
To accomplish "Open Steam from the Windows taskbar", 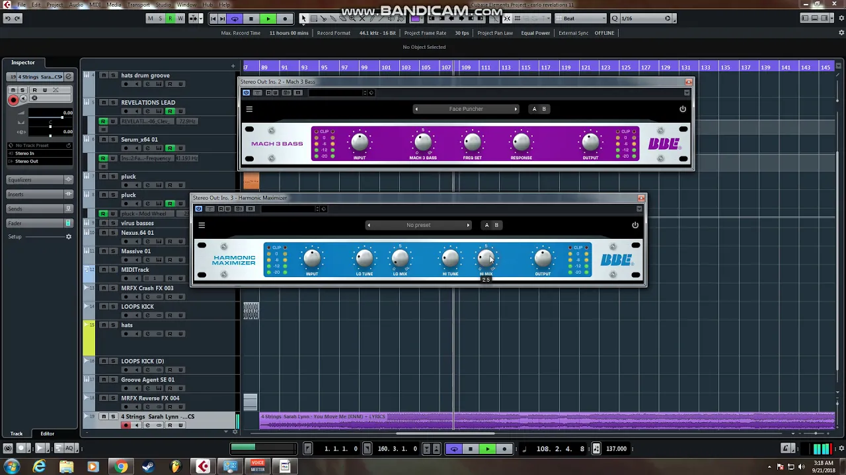I will click(148, 467).
